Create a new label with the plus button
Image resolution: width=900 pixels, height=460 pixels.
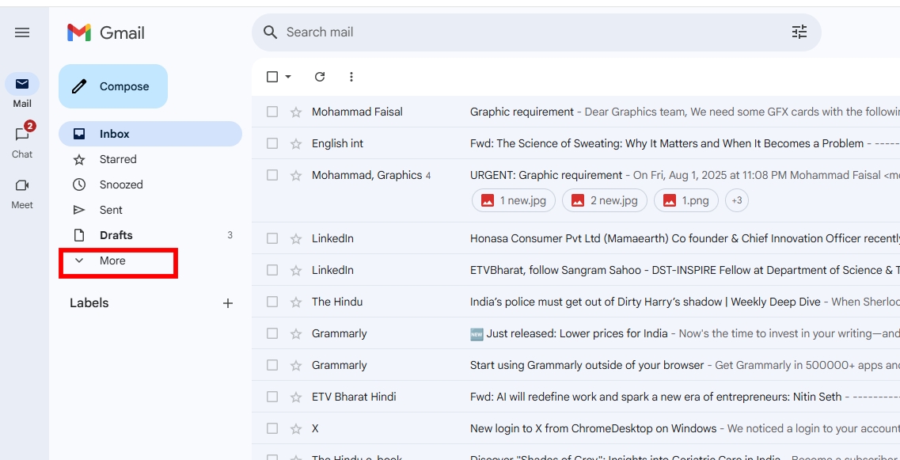point(228,302)
